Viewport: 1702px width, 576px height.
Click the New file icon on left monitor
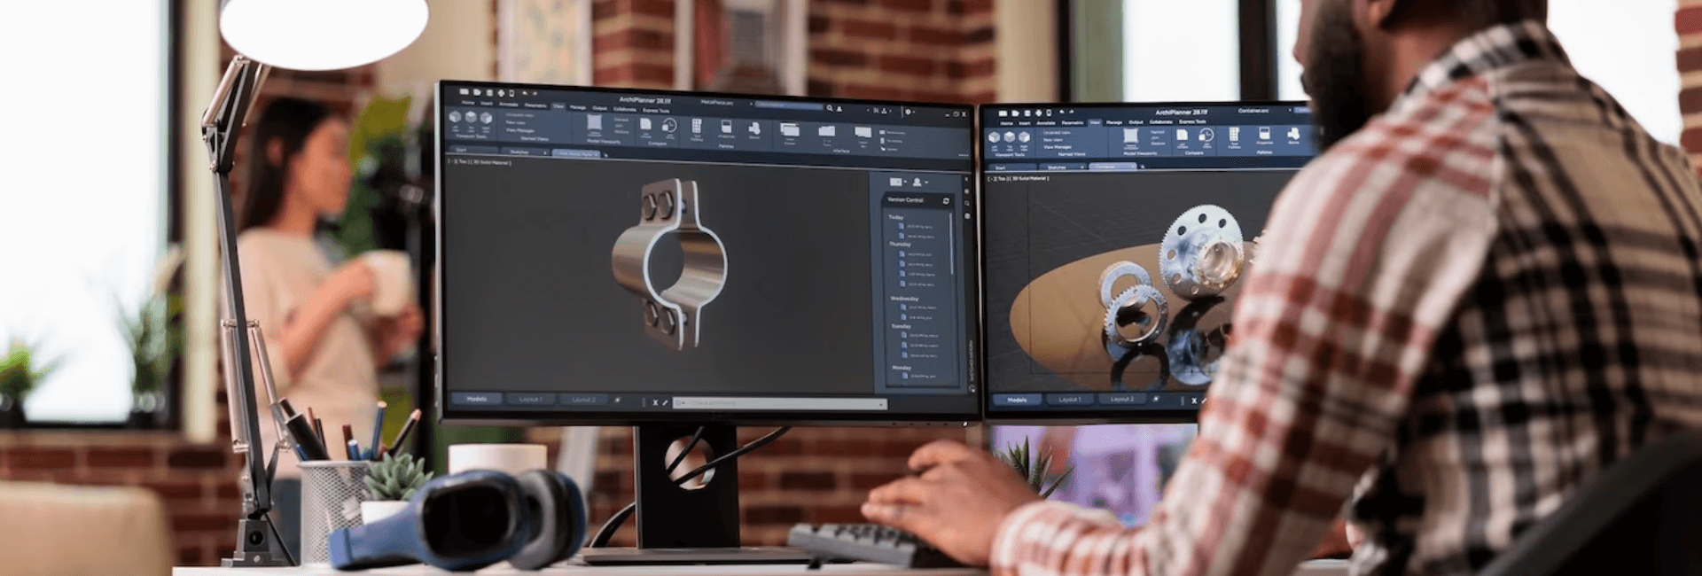point(465,91)
